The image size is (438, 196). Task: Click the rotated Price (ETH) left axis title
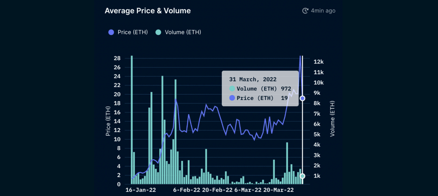[108, 121]
